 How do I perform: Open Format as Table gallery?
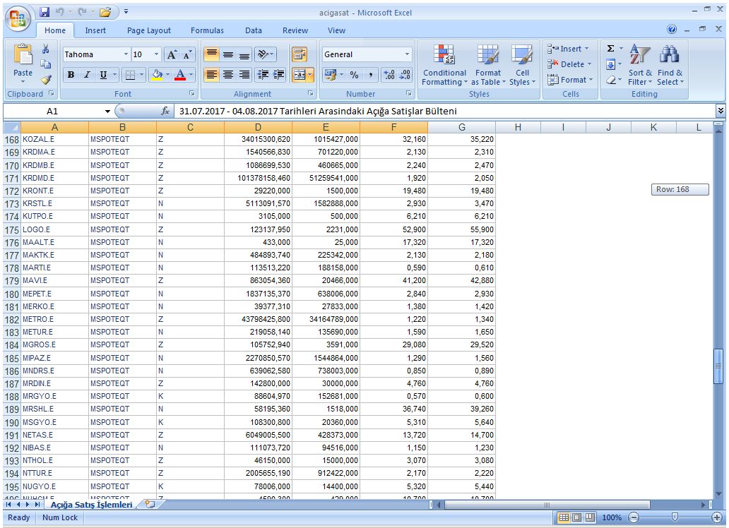tap(487, 65)
